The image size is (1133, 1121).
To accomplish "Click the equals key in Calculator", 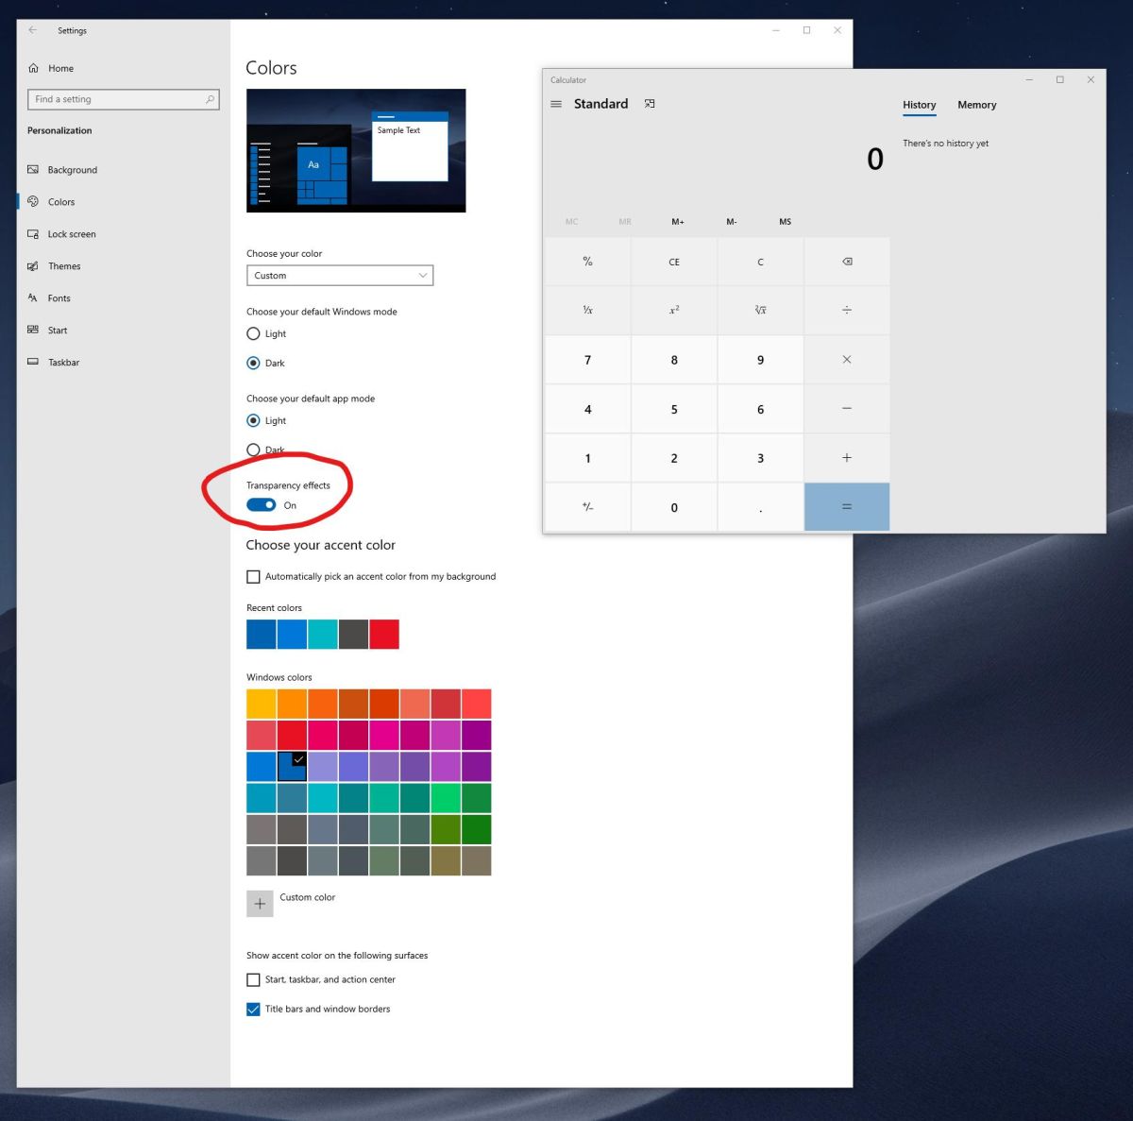I will point(847,507).
